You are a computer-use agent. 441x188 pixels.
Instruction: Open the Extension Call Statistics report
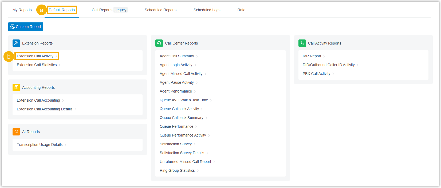pos(37,65)
